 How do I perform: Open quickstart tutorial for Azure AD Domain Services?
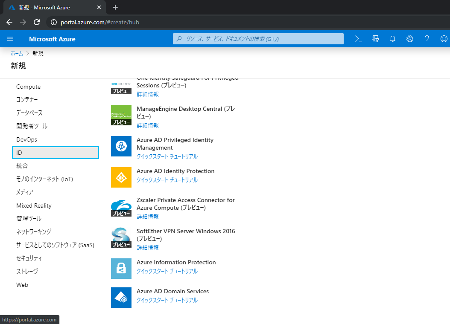(167, 300)
